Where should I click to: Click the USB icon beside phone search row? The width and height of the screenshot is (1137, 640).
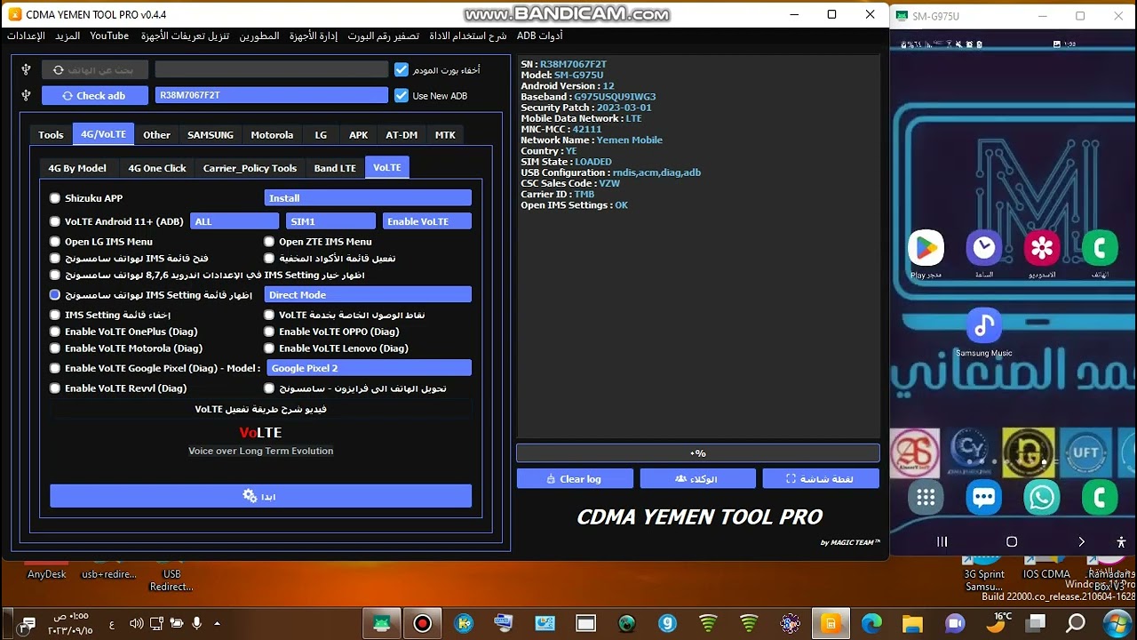click(x=26, y=69)
